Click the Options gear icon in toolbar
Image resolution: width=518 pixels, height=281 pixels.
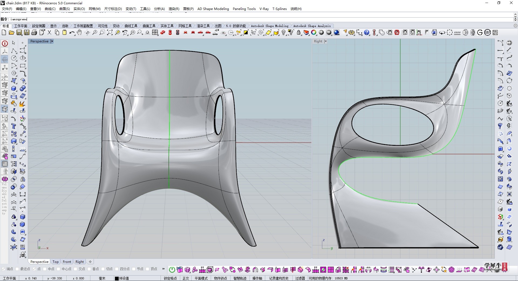point(352,33)
